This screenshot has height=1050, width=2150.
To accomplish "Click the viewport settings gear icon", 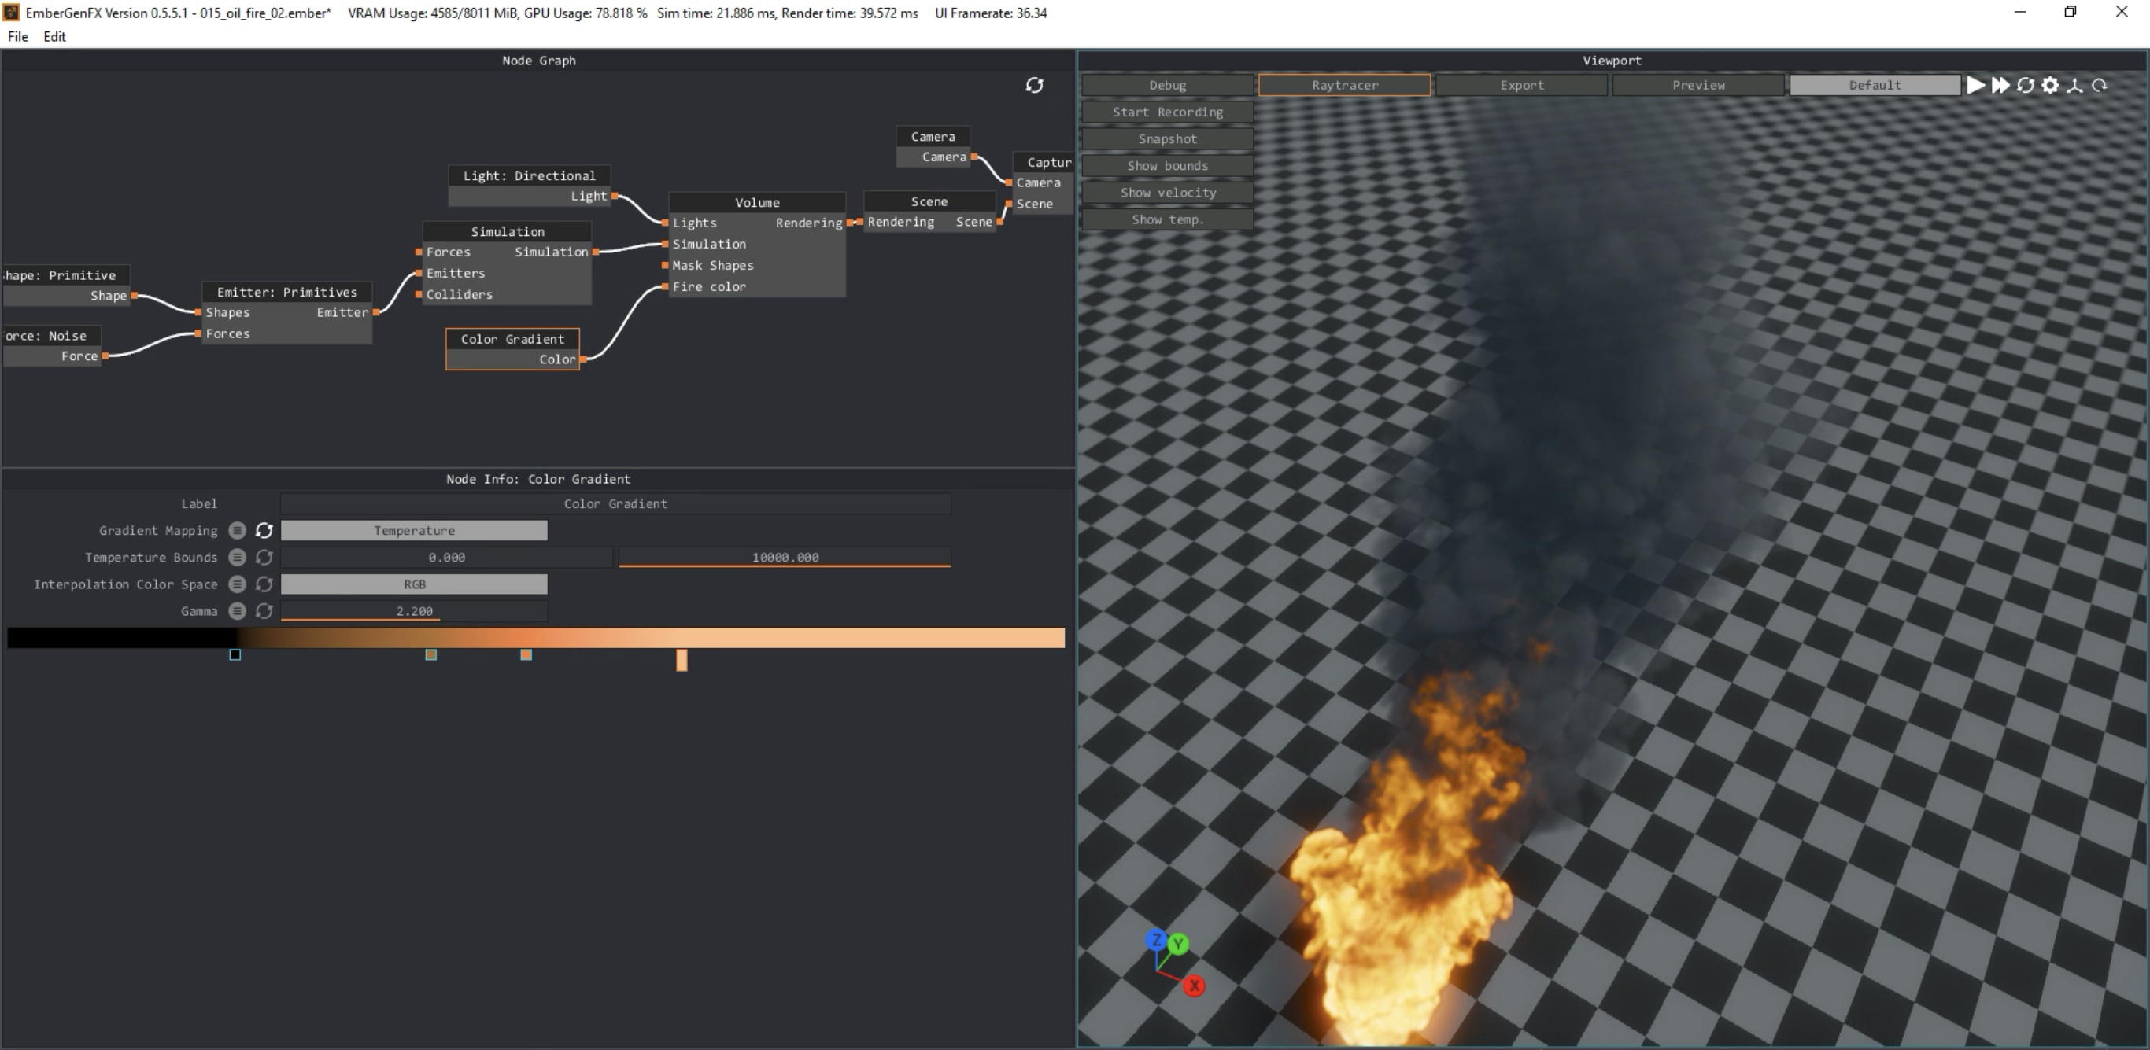I will 2050,85.
